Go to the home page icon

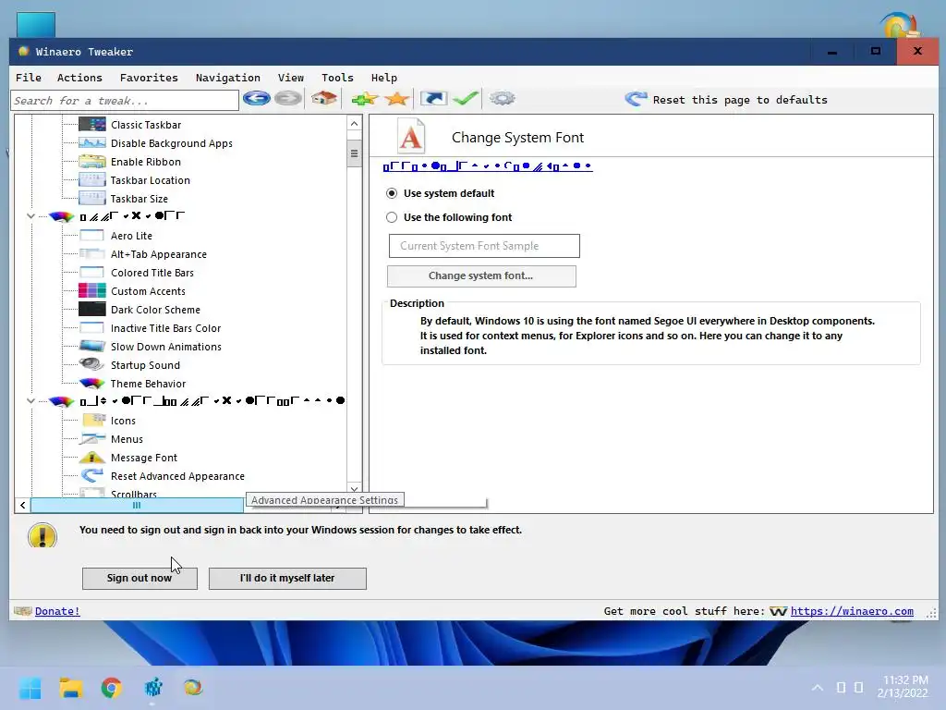[x=324, y=98]
